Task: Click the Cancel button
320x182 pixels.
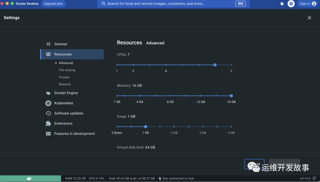Action: pyautogui.click(x=254, y=164)
